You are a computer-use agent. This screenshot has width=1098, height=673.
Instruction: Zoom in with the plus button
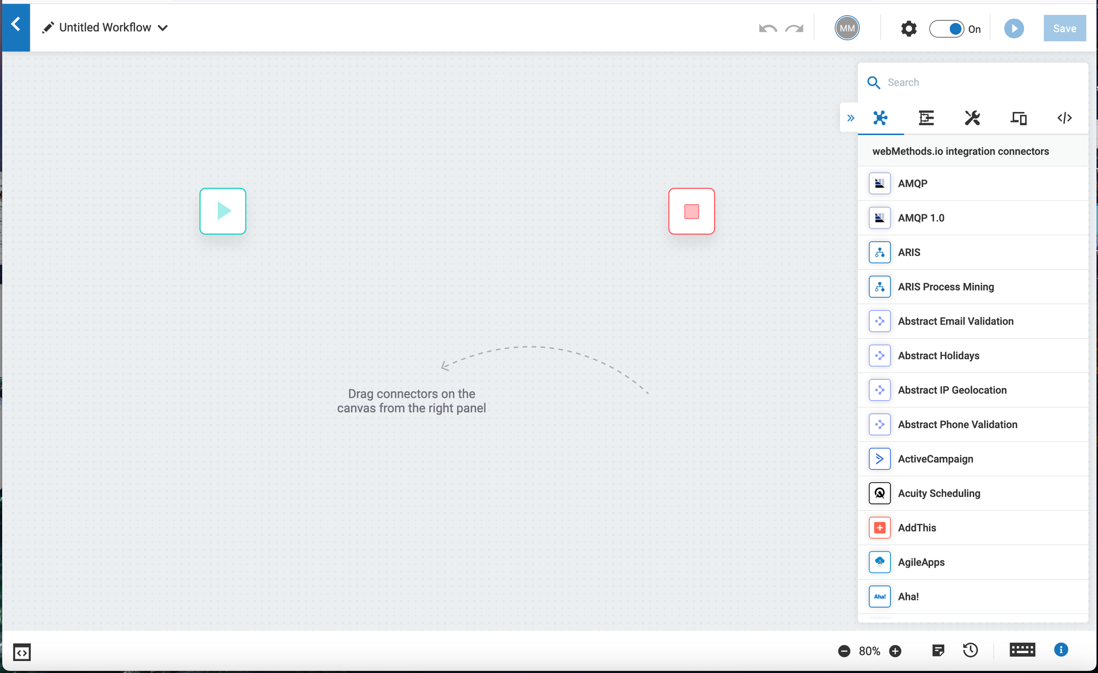(895, 651)
